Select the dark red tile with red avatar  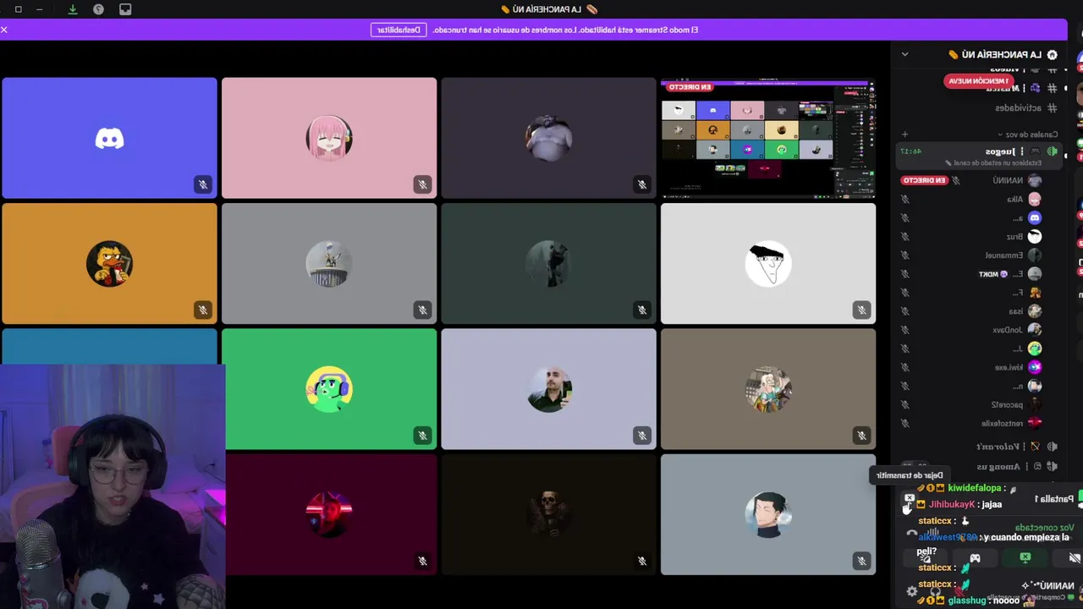coord(329,514)
